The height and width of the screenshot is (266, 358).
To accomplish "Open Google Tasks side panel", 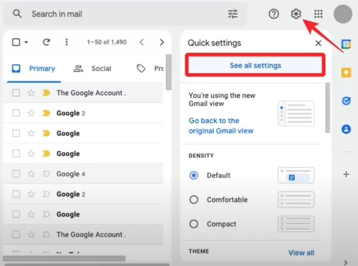I will click(x=346, y=101).
